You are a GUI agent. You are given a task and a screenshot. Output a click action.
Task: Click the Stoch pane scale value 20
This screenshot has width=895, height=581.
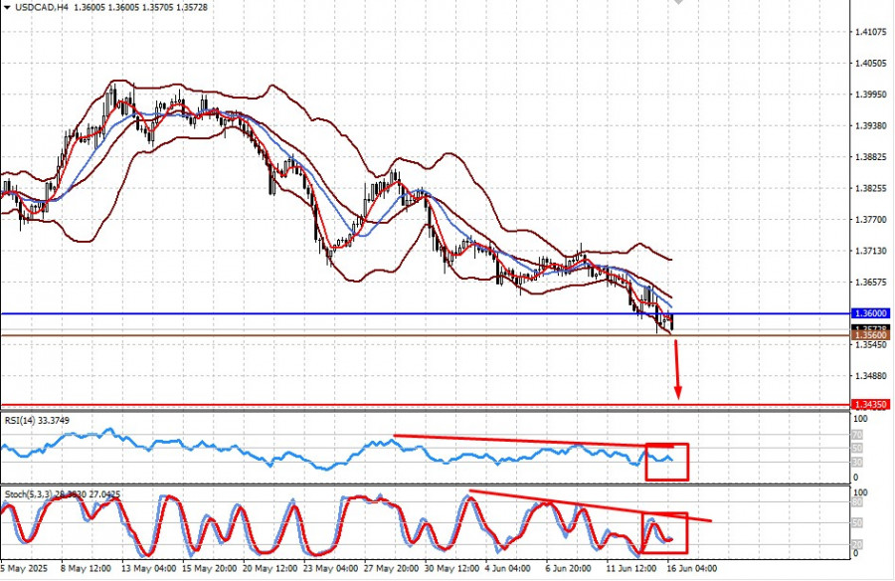click(x=857, y=544)
